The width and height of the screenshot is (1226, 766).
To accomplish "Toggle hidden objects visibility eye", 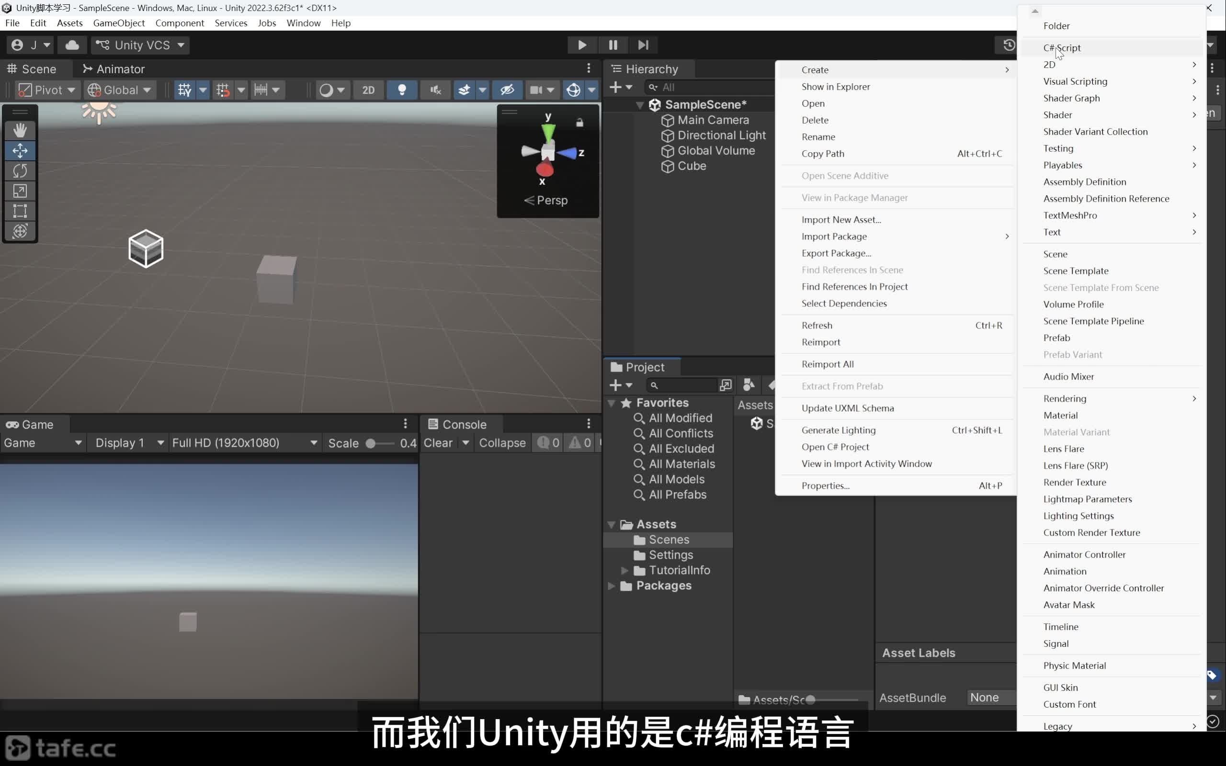I will click(x=507, y=90).
